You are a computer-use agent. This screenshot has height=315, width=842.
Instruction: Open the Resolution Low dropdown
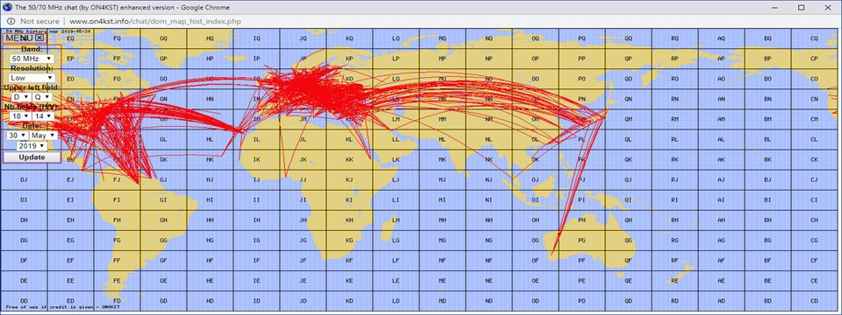32,78
